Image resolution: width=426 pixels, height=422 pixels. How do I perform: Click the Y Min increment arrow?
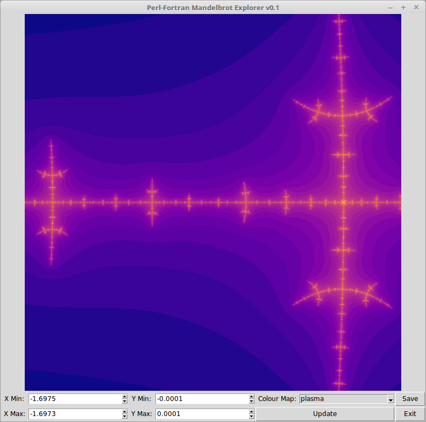tap(251, 397)
